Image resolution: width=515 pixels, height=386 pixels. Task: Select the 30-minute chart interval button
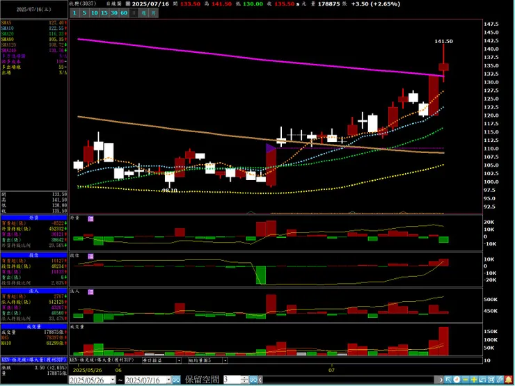point(114,13)
